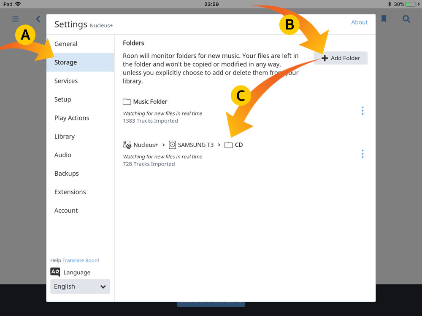
Task: Click the Music Folder icon
Action: click(x=127, y=102)
